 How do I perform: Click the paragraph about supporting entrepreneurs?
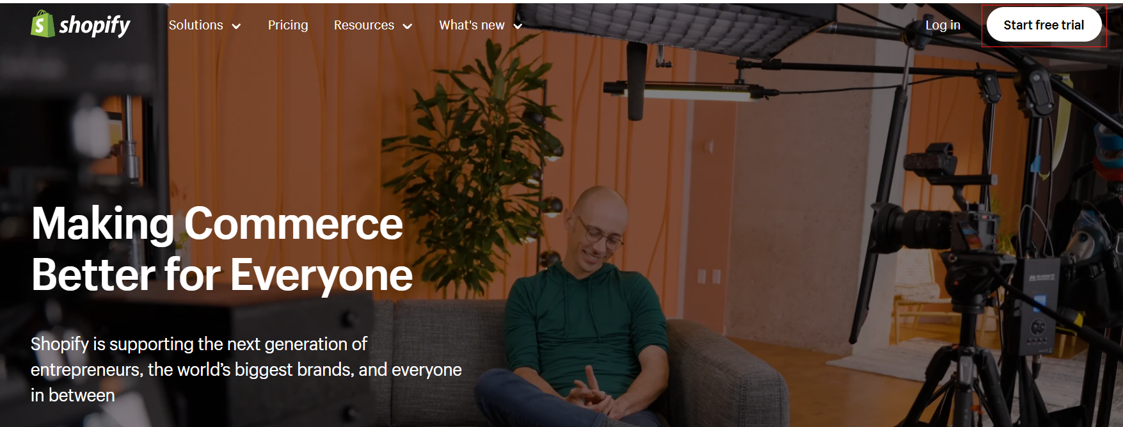click(246, 369)
